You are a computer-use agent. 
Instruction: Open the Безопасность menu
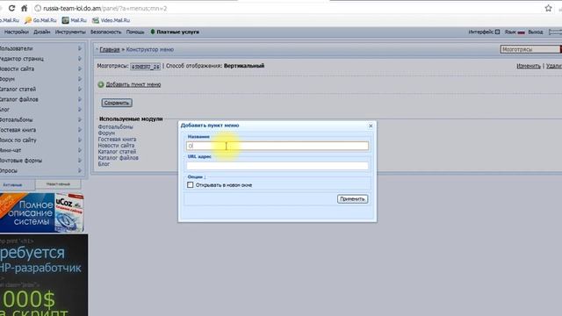105,32
